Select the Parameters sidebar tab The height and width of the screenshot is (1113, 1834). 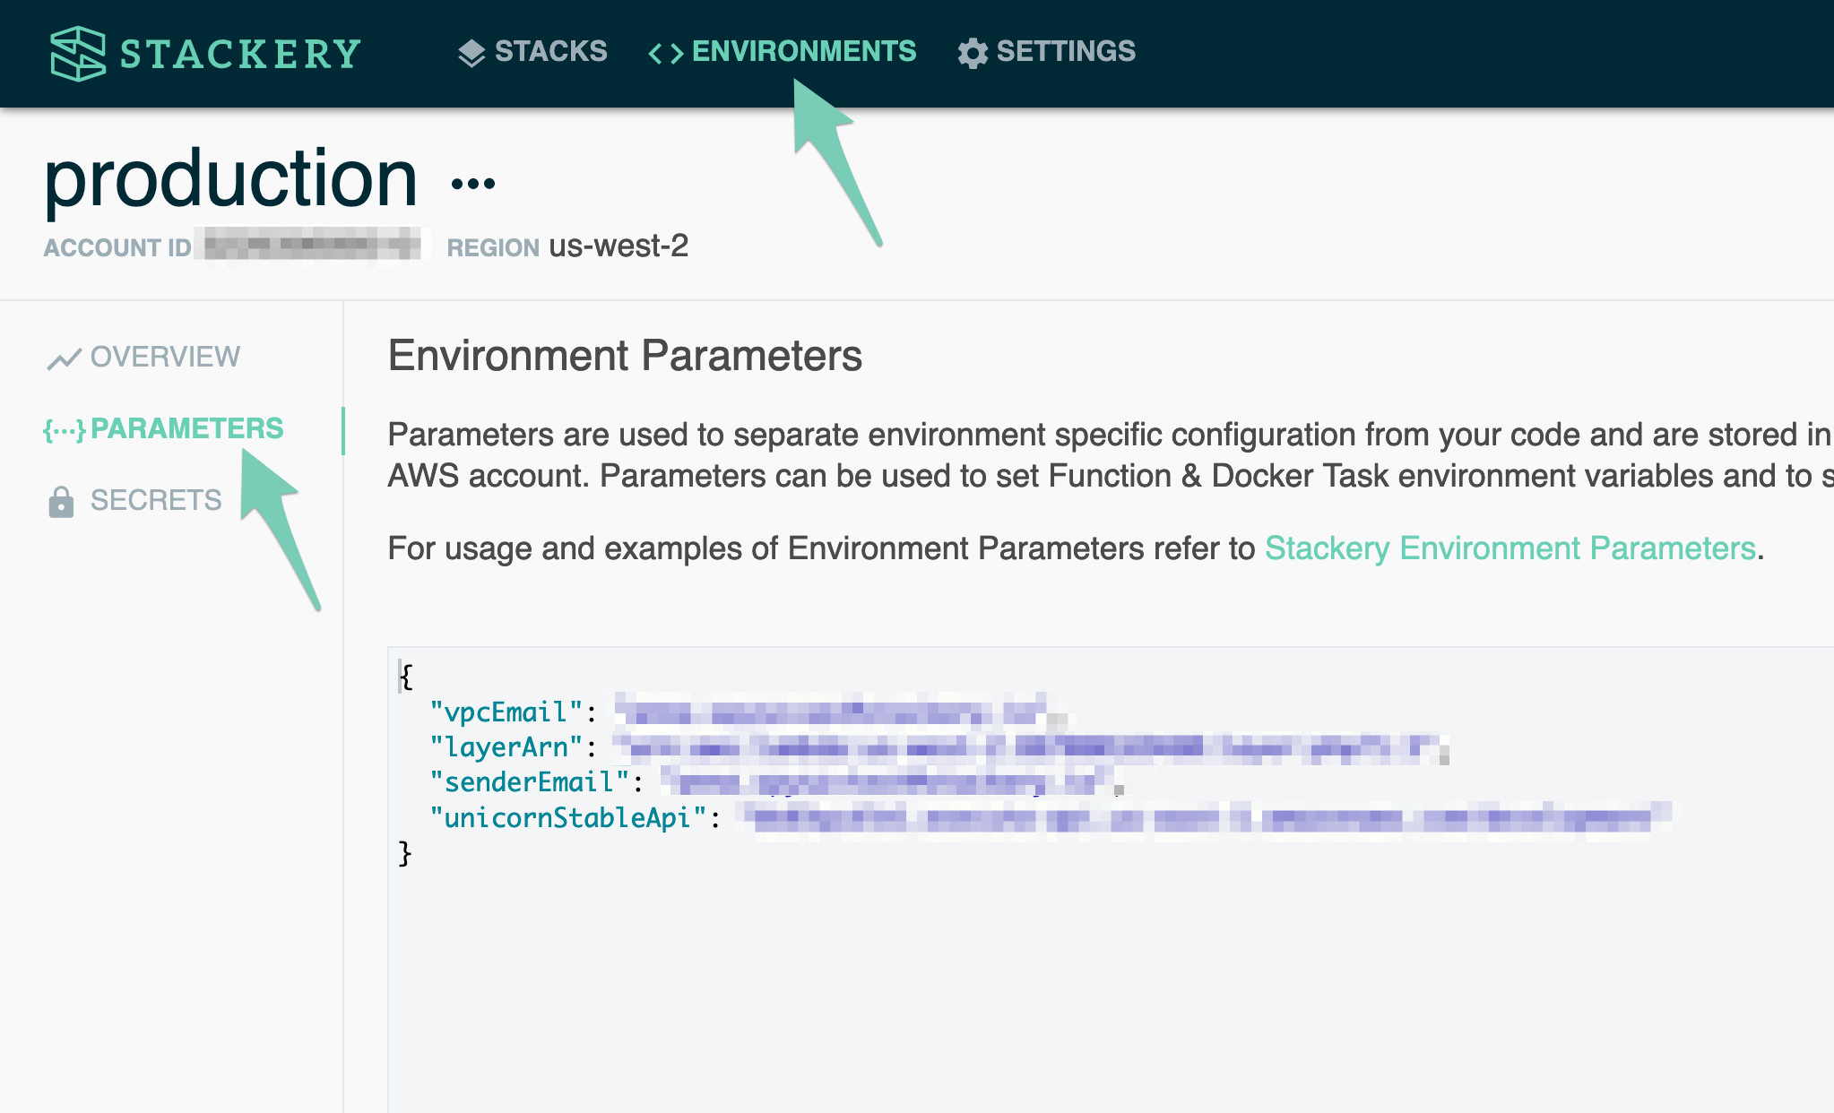click(x=186, y=428)
